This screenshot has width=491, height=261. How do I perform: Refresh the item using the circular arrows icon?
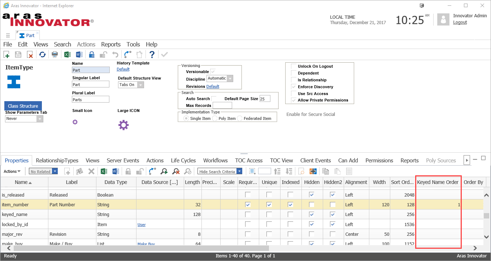42,54
